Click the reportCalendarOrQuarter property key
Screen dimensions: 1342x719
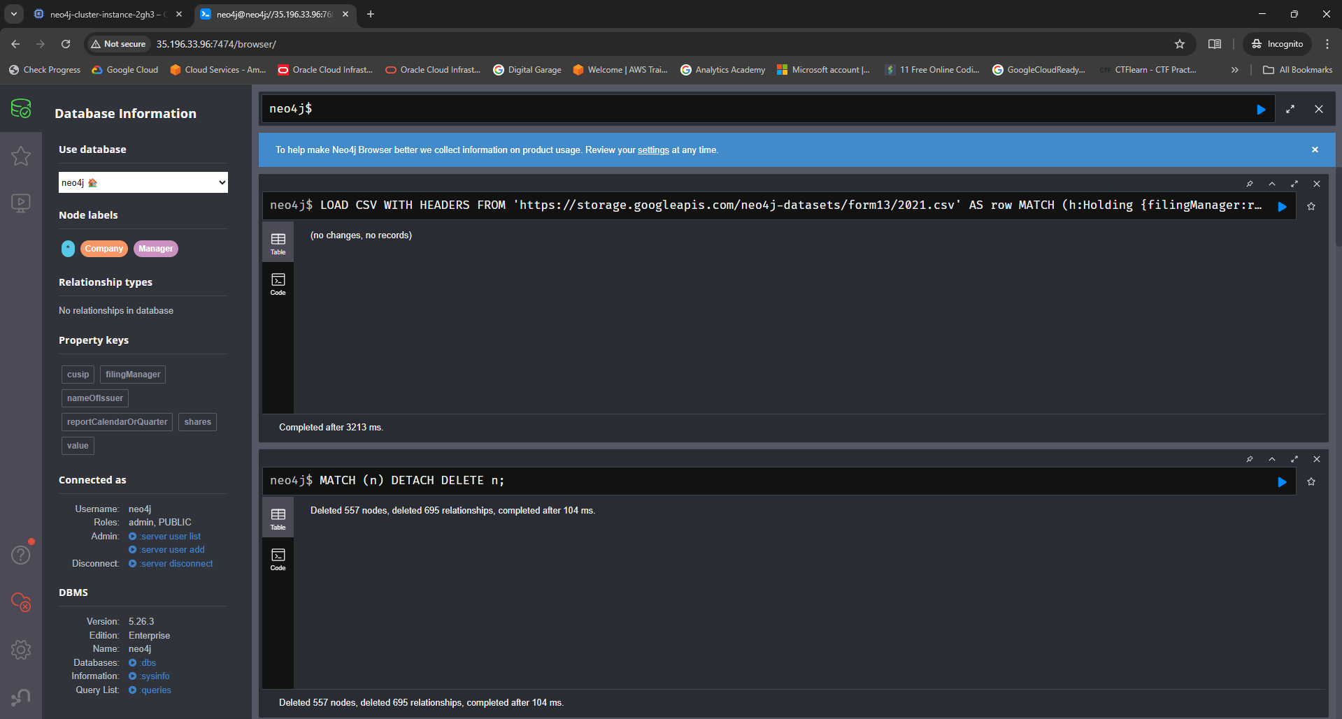[x=117, y=422]
